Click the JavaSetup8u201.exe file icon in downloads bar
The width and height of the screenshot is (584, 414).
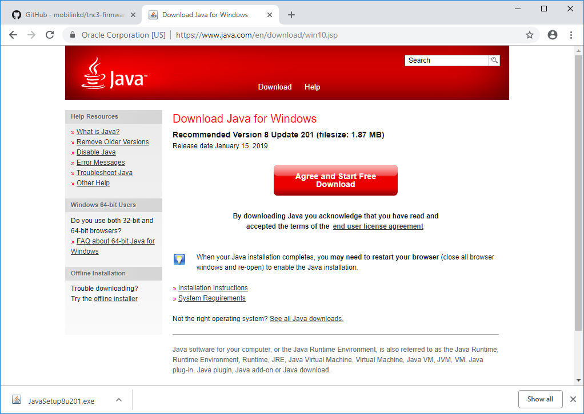pyautogui.click(x=17, y=400)
